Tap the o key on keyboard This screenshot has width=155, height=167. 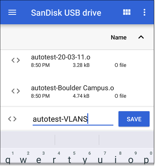[131, 159]
